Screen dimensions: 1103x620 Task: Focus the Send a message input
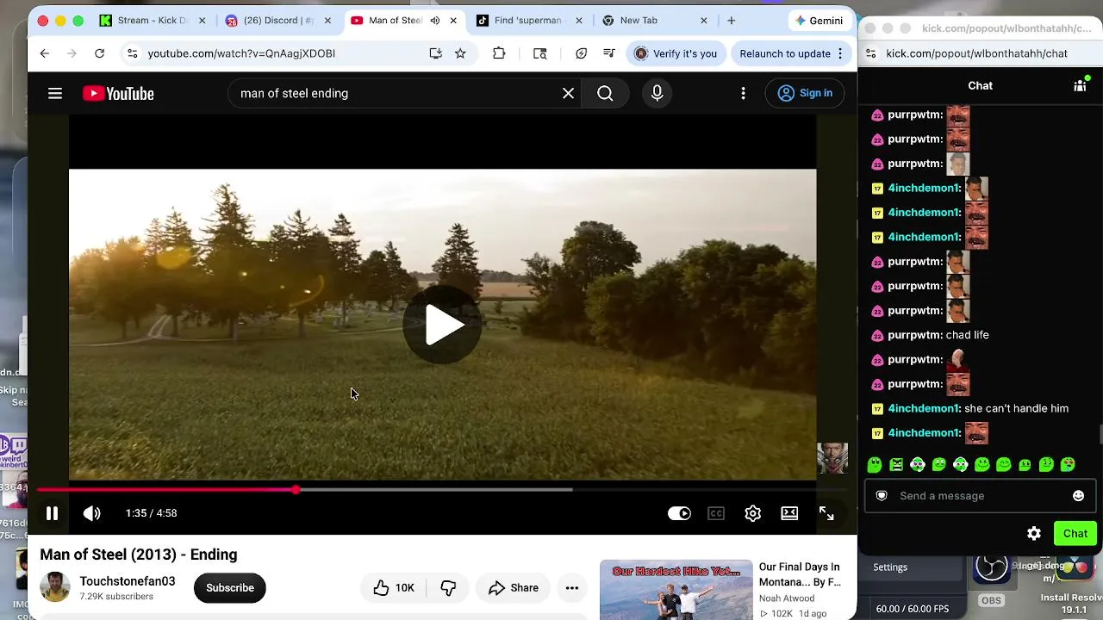[x=979, y=496]
